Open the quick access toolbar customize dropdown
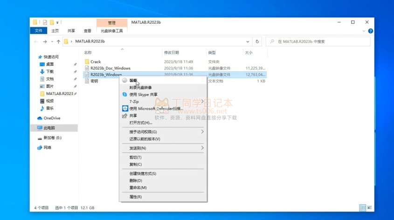Image resolution: width=394 pixels, height=220 pixels. [x=57, y=22]
